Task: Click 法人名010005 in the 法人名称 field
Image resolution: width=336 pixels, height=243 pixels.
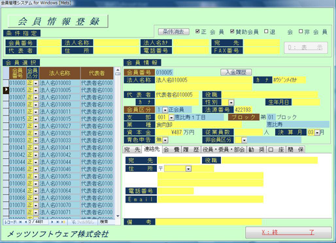Action: pyautogui.click(x=171, y=80)
